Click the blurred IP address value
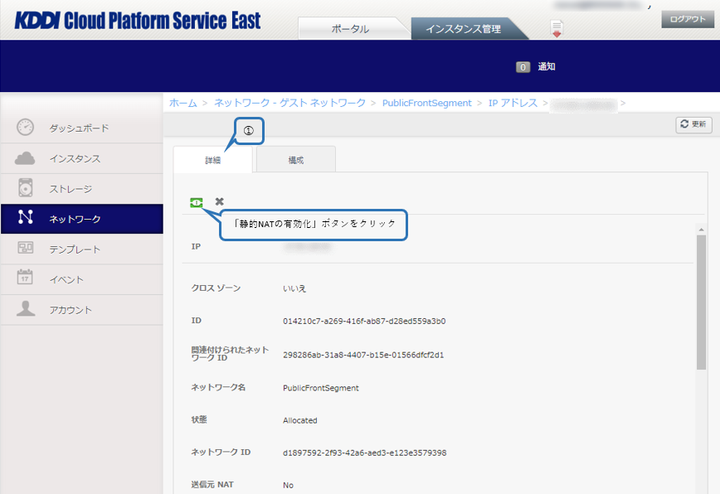 pyautogui.click(x=307, y=247)
